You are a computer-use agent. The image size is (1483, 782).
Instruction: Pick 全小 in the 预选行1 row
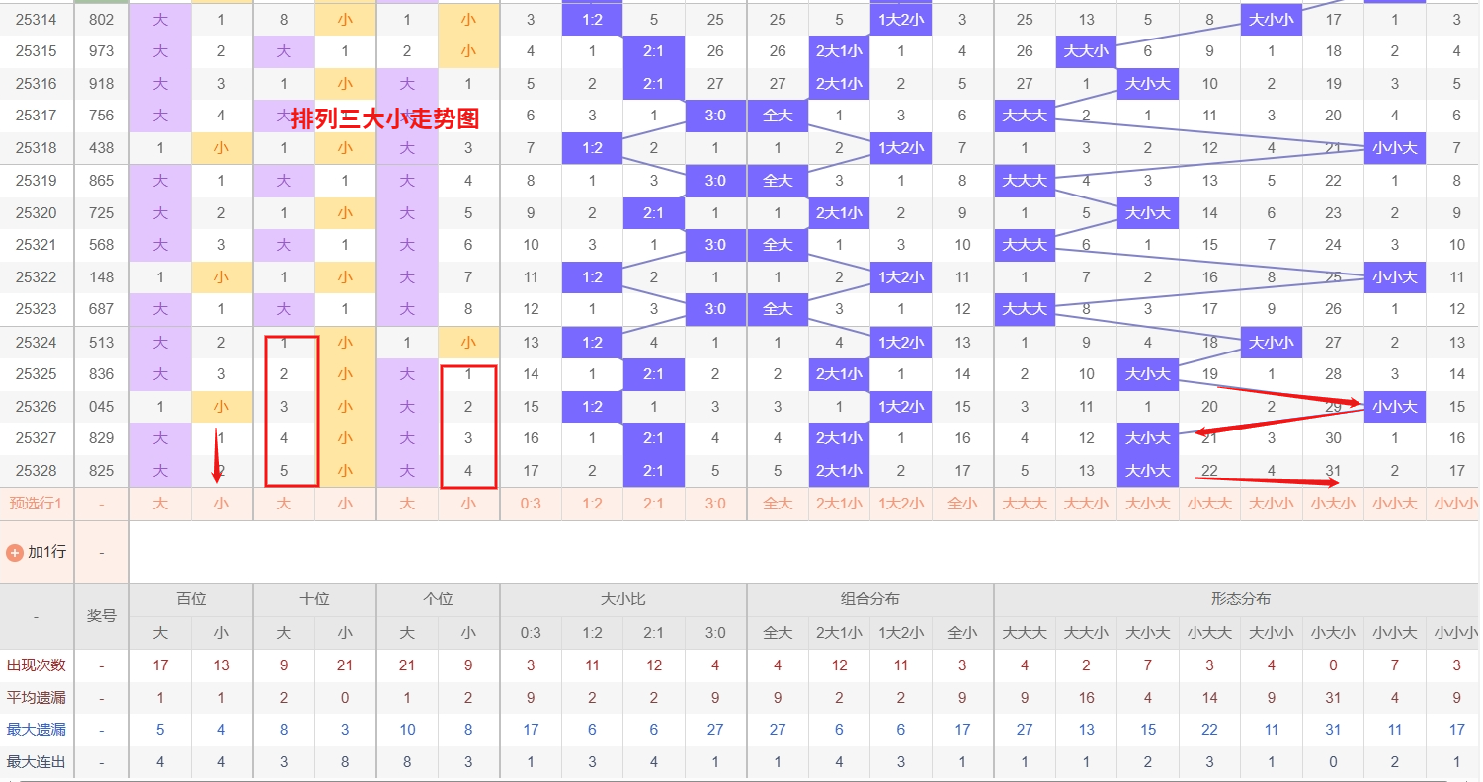(x=962, y=504)
